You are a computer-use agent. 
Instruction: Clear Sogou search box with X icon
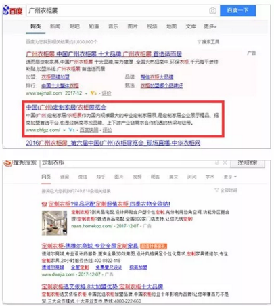click(225, 162)
